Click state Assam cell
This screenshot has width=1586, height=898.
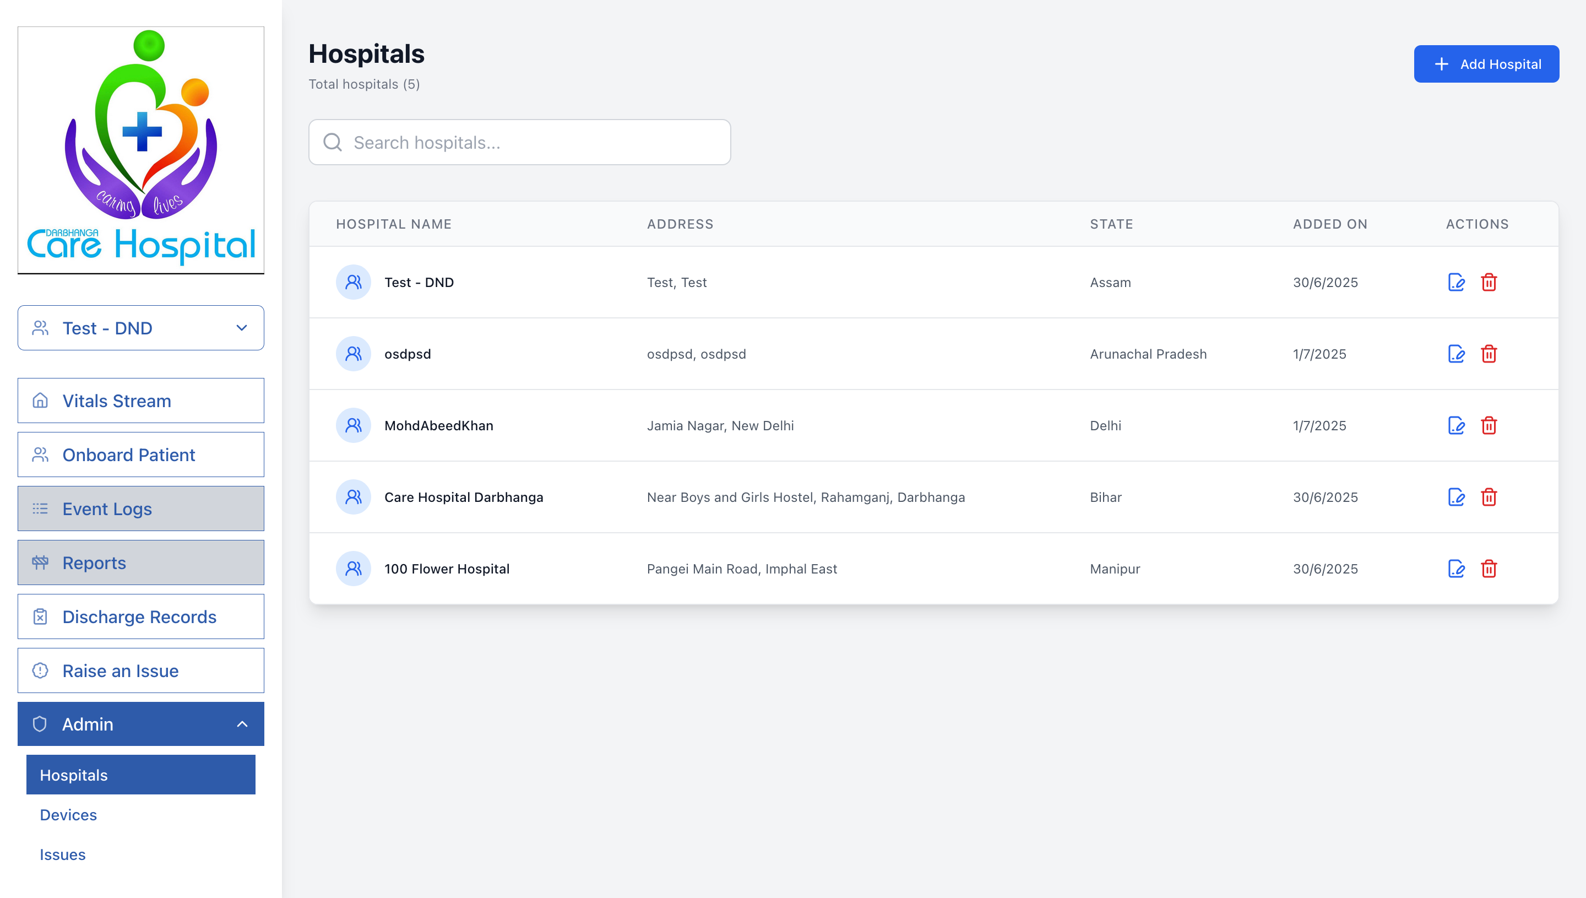point(1110,283)
